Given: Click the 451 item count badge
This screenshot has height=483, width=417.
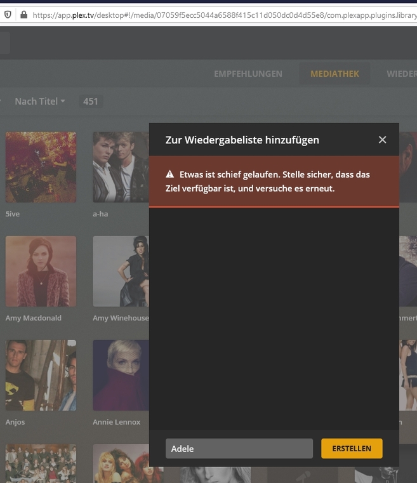Looking at the screenshot, I should point(91,102).
